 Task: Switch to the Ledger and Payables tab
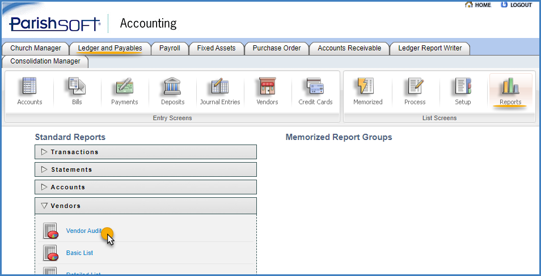coord(110,48)
